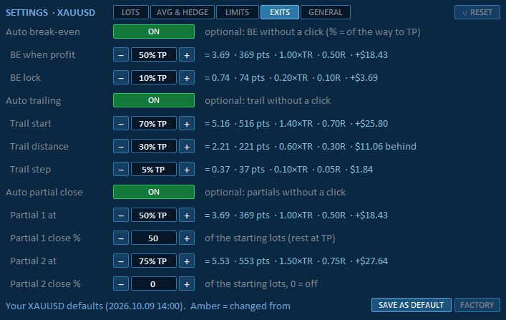Increase Trail distance value
This screenshot has width=506, height=320.
(x=187, y=146)
